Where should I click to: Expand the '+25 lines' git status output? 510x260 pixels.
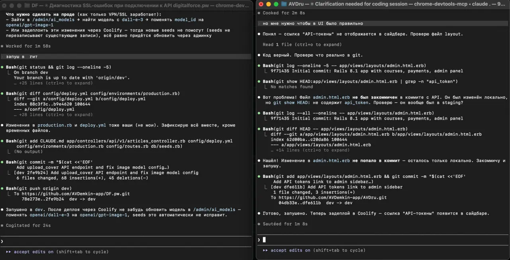coord(53,83)
